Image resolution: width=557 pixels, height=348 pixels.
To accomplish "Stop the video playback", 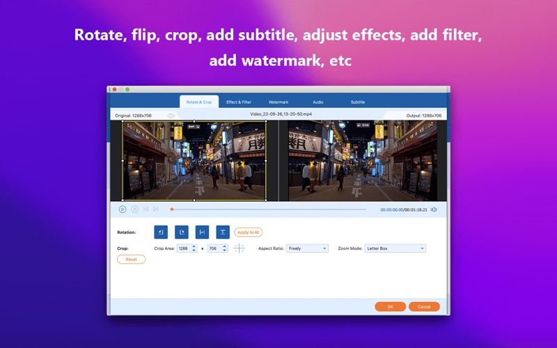I will [x=134, y=209].
